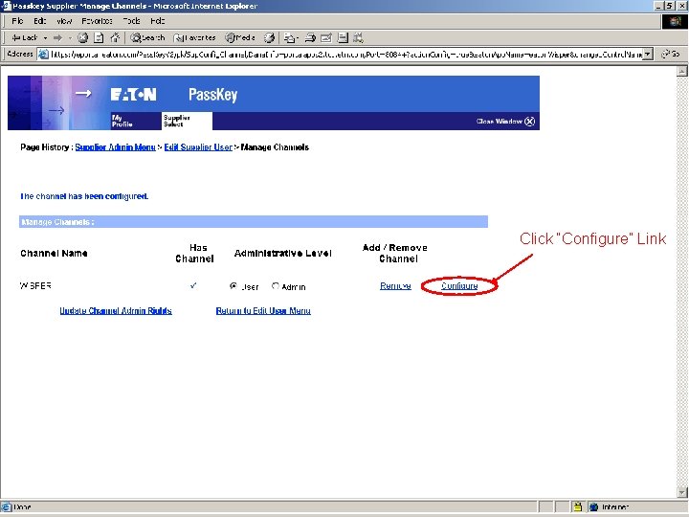Screen dimensions: 689x517
Task: Follow the Supplier Admin Menu link
Action: (x=115, y=147)
